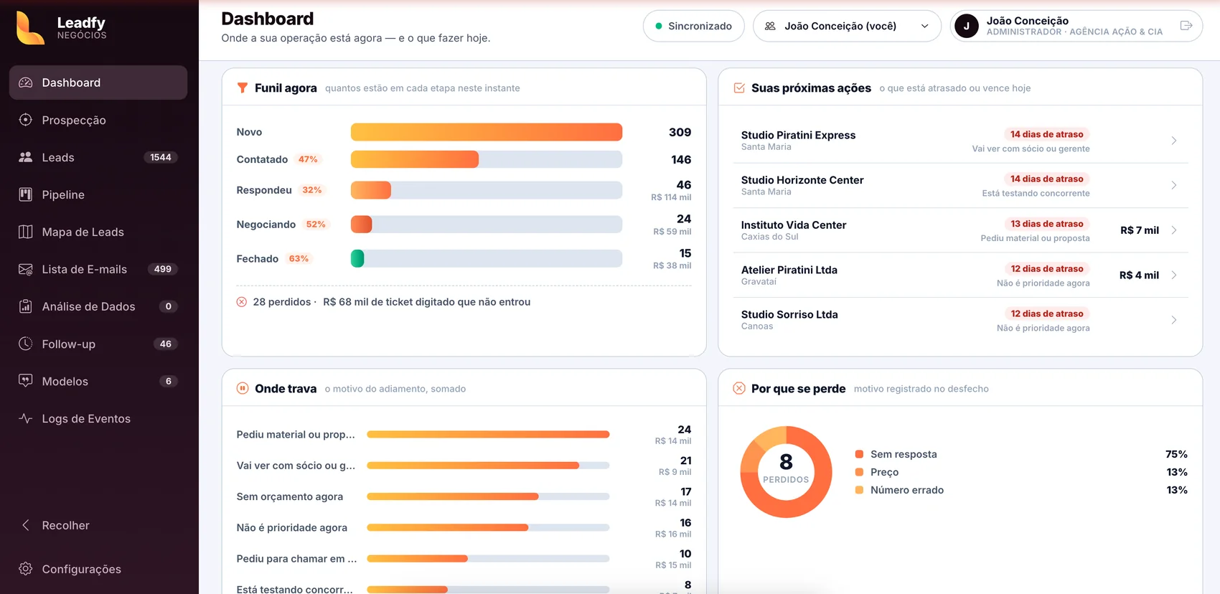Click the Sincronizado status button
The height and width of the screenshot is (594, 1220).
coord(693,26)
